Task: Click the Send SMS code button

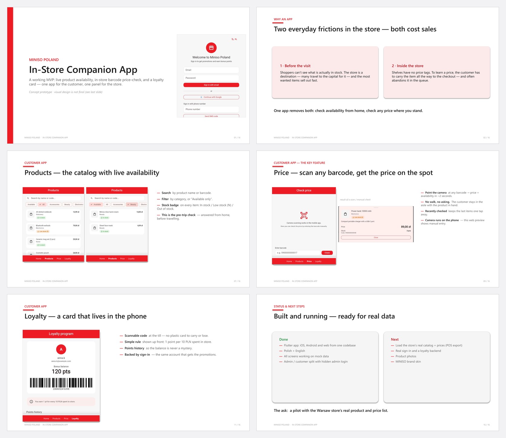Action: pos(211,116)
